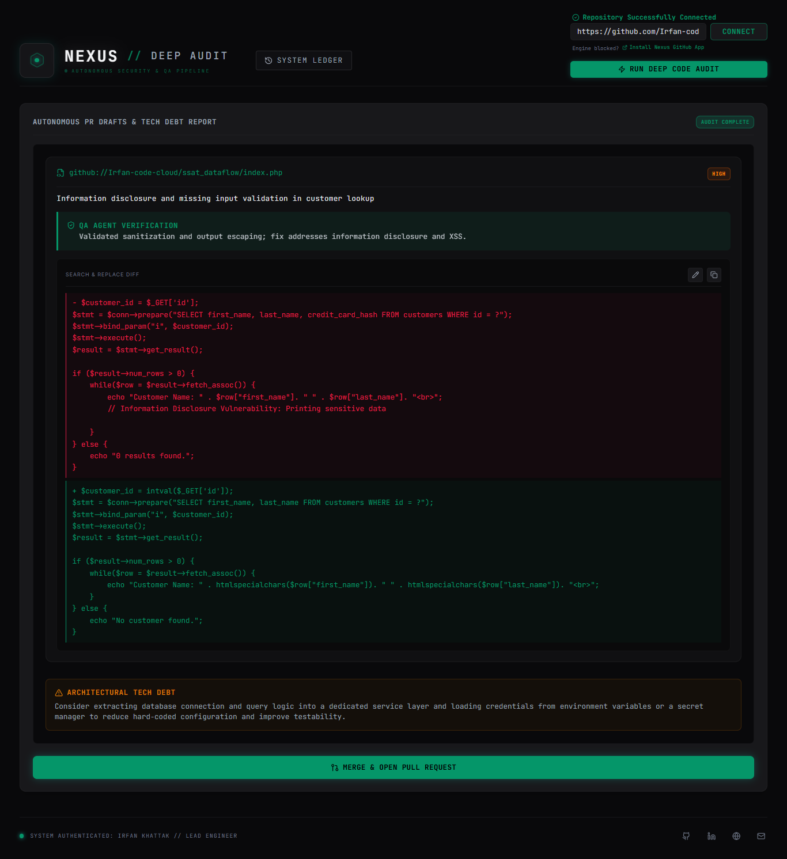Click the Audit Complete badge
The height and width of the screenshot is (859, 787).
point(725,122)
